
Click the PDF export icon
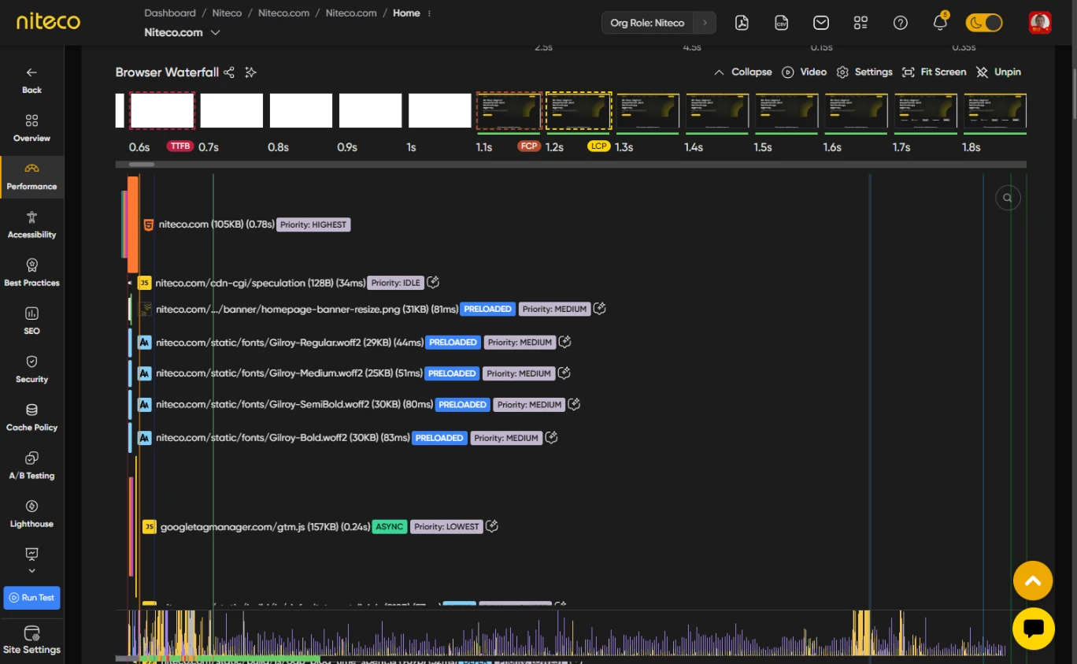point(742,23)
